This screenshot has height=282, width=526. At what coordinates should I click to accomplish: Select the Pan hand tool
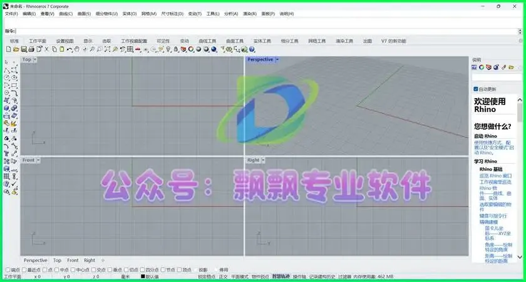77,49
